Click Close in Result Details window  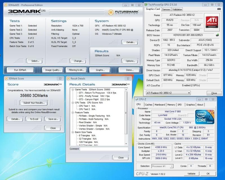121,158
